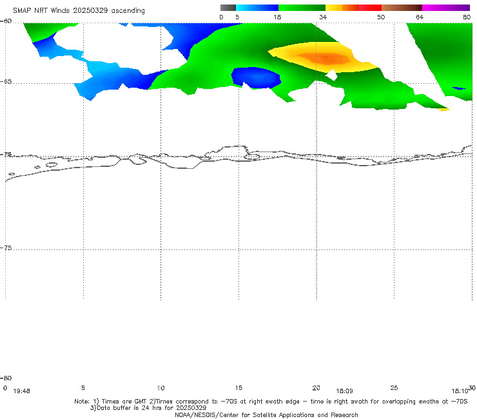Click the colorbar label "80"
The height and width of the screenshot is (419, 477).
point(467,17)
